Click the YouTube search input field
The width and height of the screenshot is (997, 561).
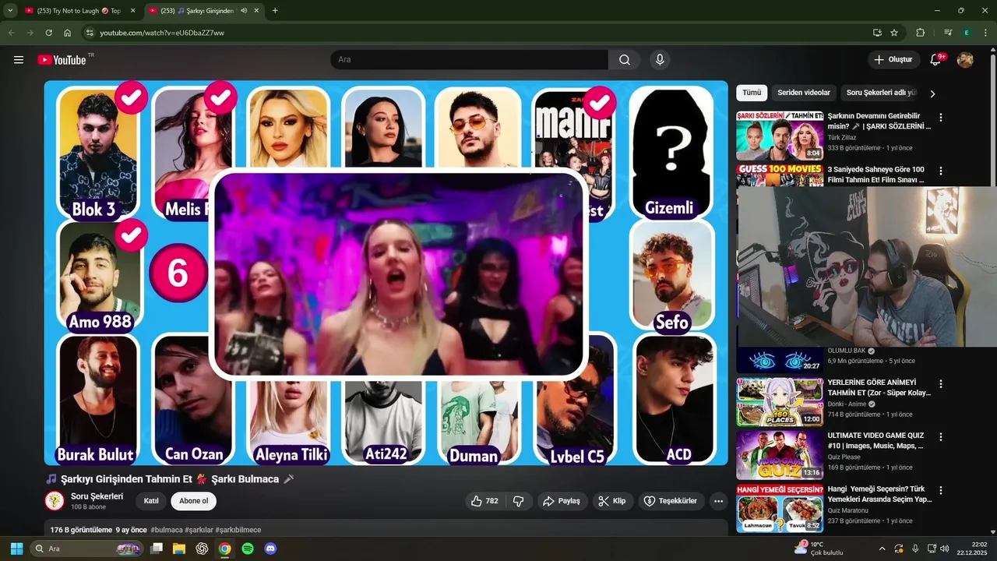[469, 60]
